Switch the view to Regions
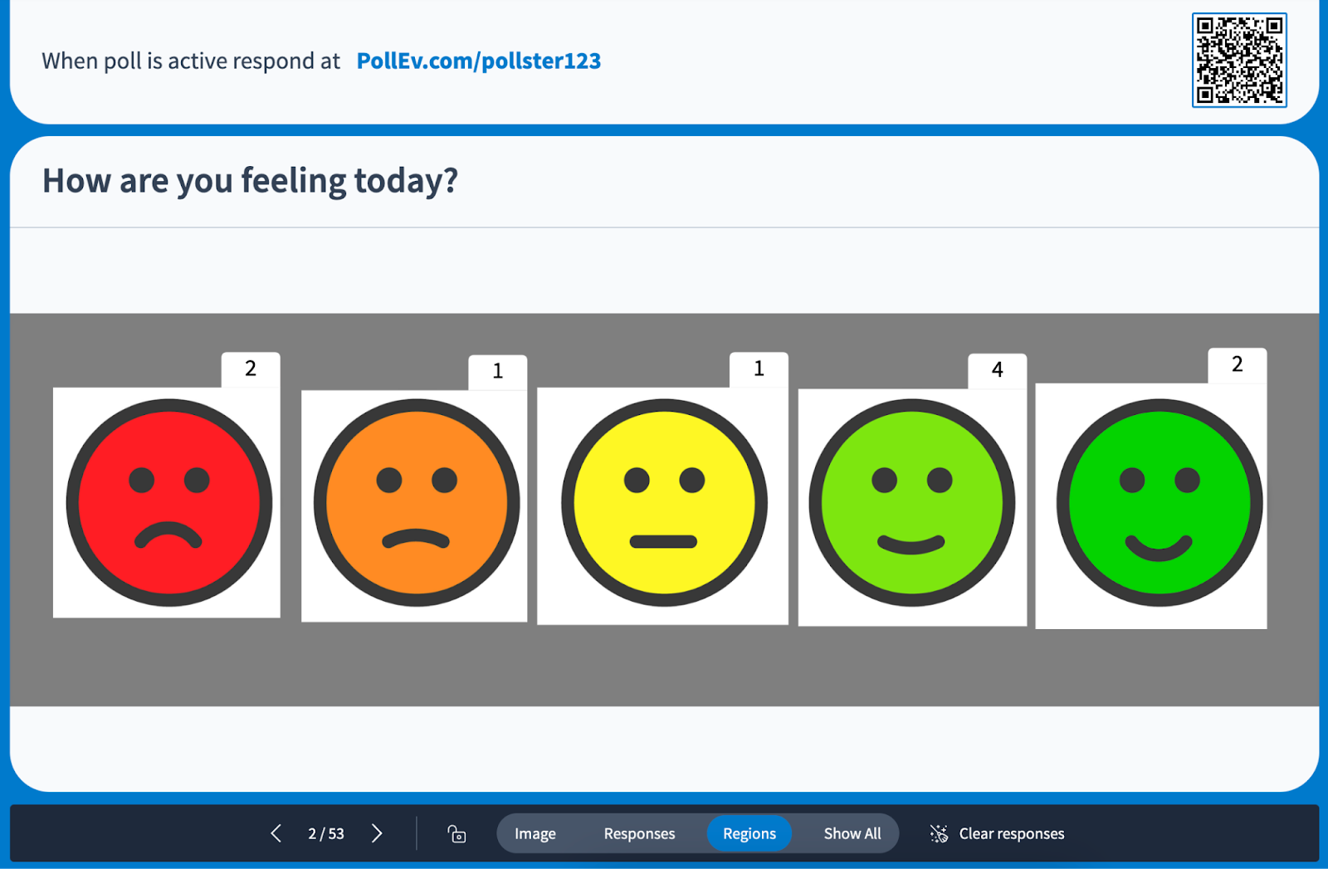This screenshot has height=869, width=1328. 749,833
